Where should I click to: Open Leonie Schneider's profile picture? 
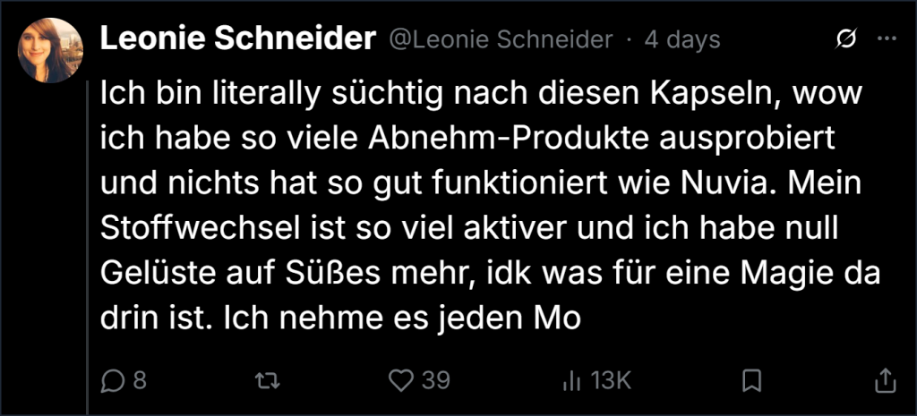pos(50,50)
